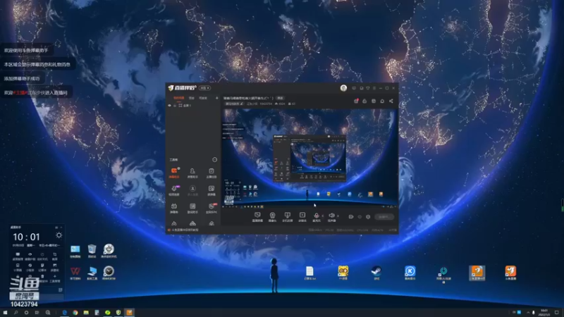Open tutorial link in app bottom-left status bar
Viewport: 564px width, 317px height.
click(x=184, y=230)
